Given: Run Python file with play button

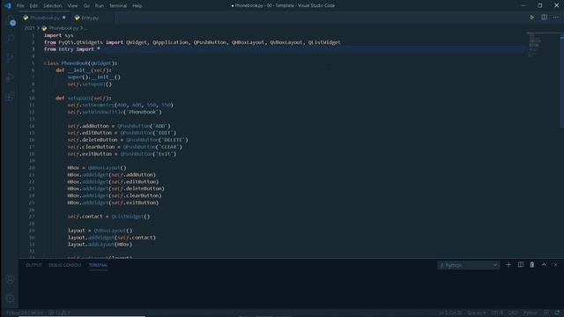Looking at the screenshot, I should point(531,18).
